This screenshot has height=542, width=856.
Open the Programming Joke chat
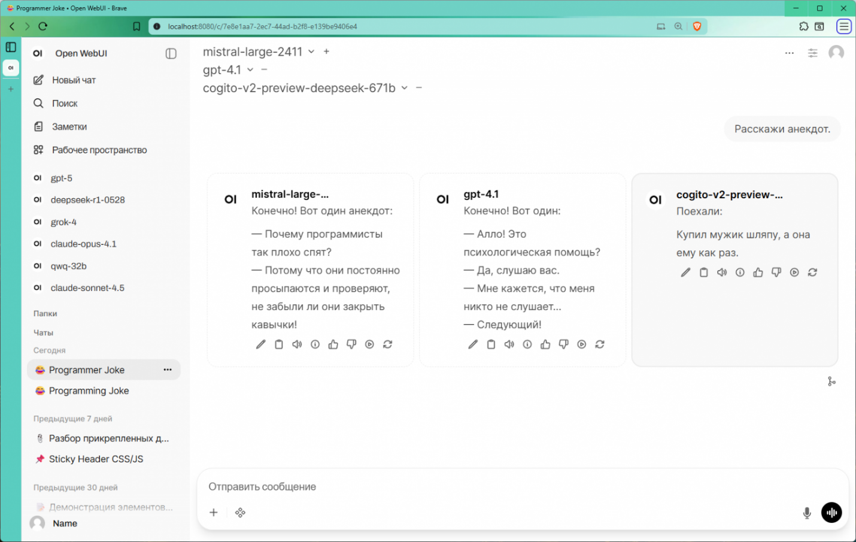89,391
